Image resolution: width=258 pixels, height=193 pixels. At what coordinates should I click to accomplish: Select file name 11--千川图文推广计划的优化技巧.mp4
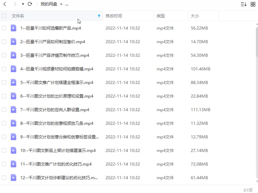[x=56, y=164]
